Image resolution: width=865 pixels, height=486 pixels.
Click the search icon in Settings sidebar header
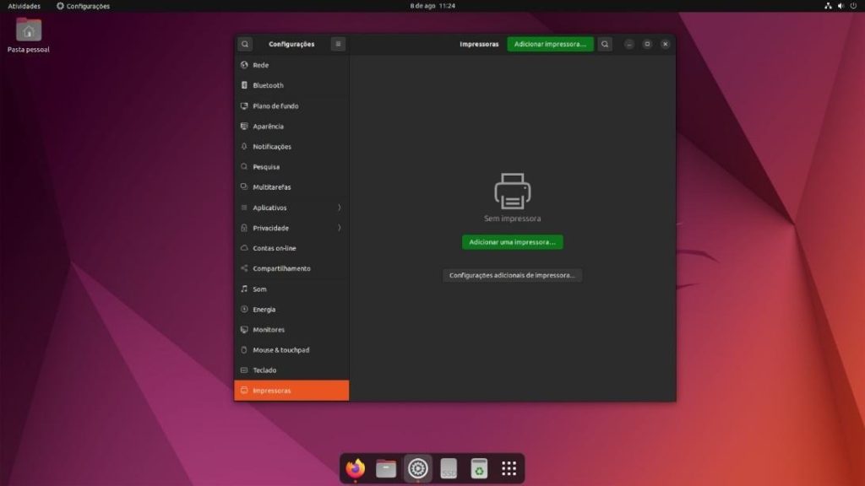[x=245, y=44]
